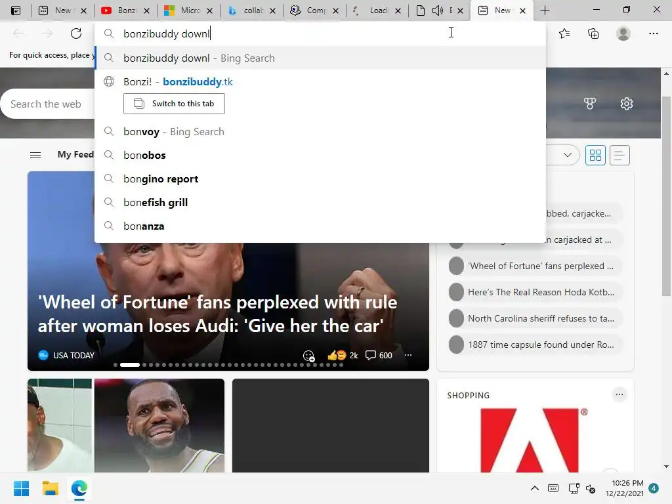Switch feed to grid view
This screenshot has height=504, width=672.
click(595, 155)
